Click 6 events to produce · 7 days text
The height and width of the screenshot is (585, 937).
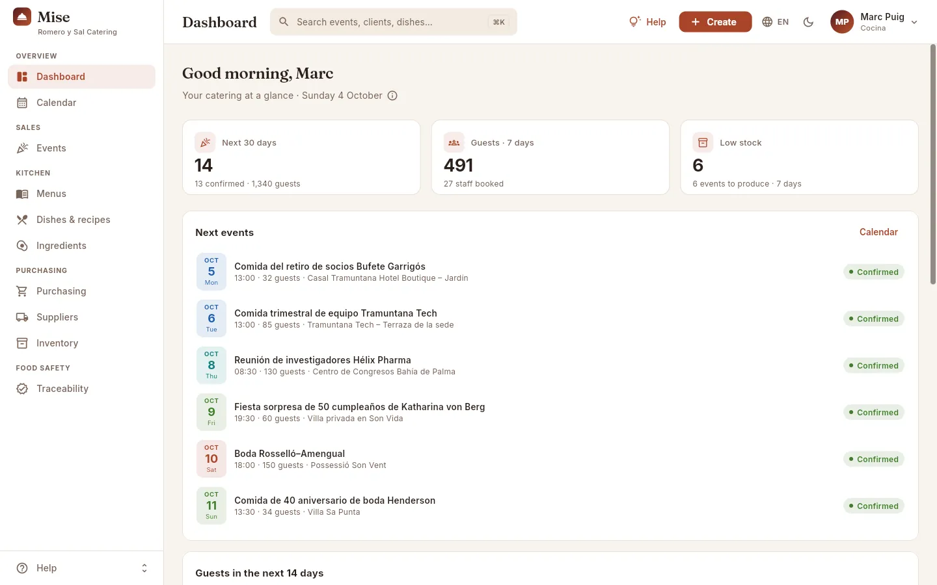pyautogui.click(x=747, y=184)
